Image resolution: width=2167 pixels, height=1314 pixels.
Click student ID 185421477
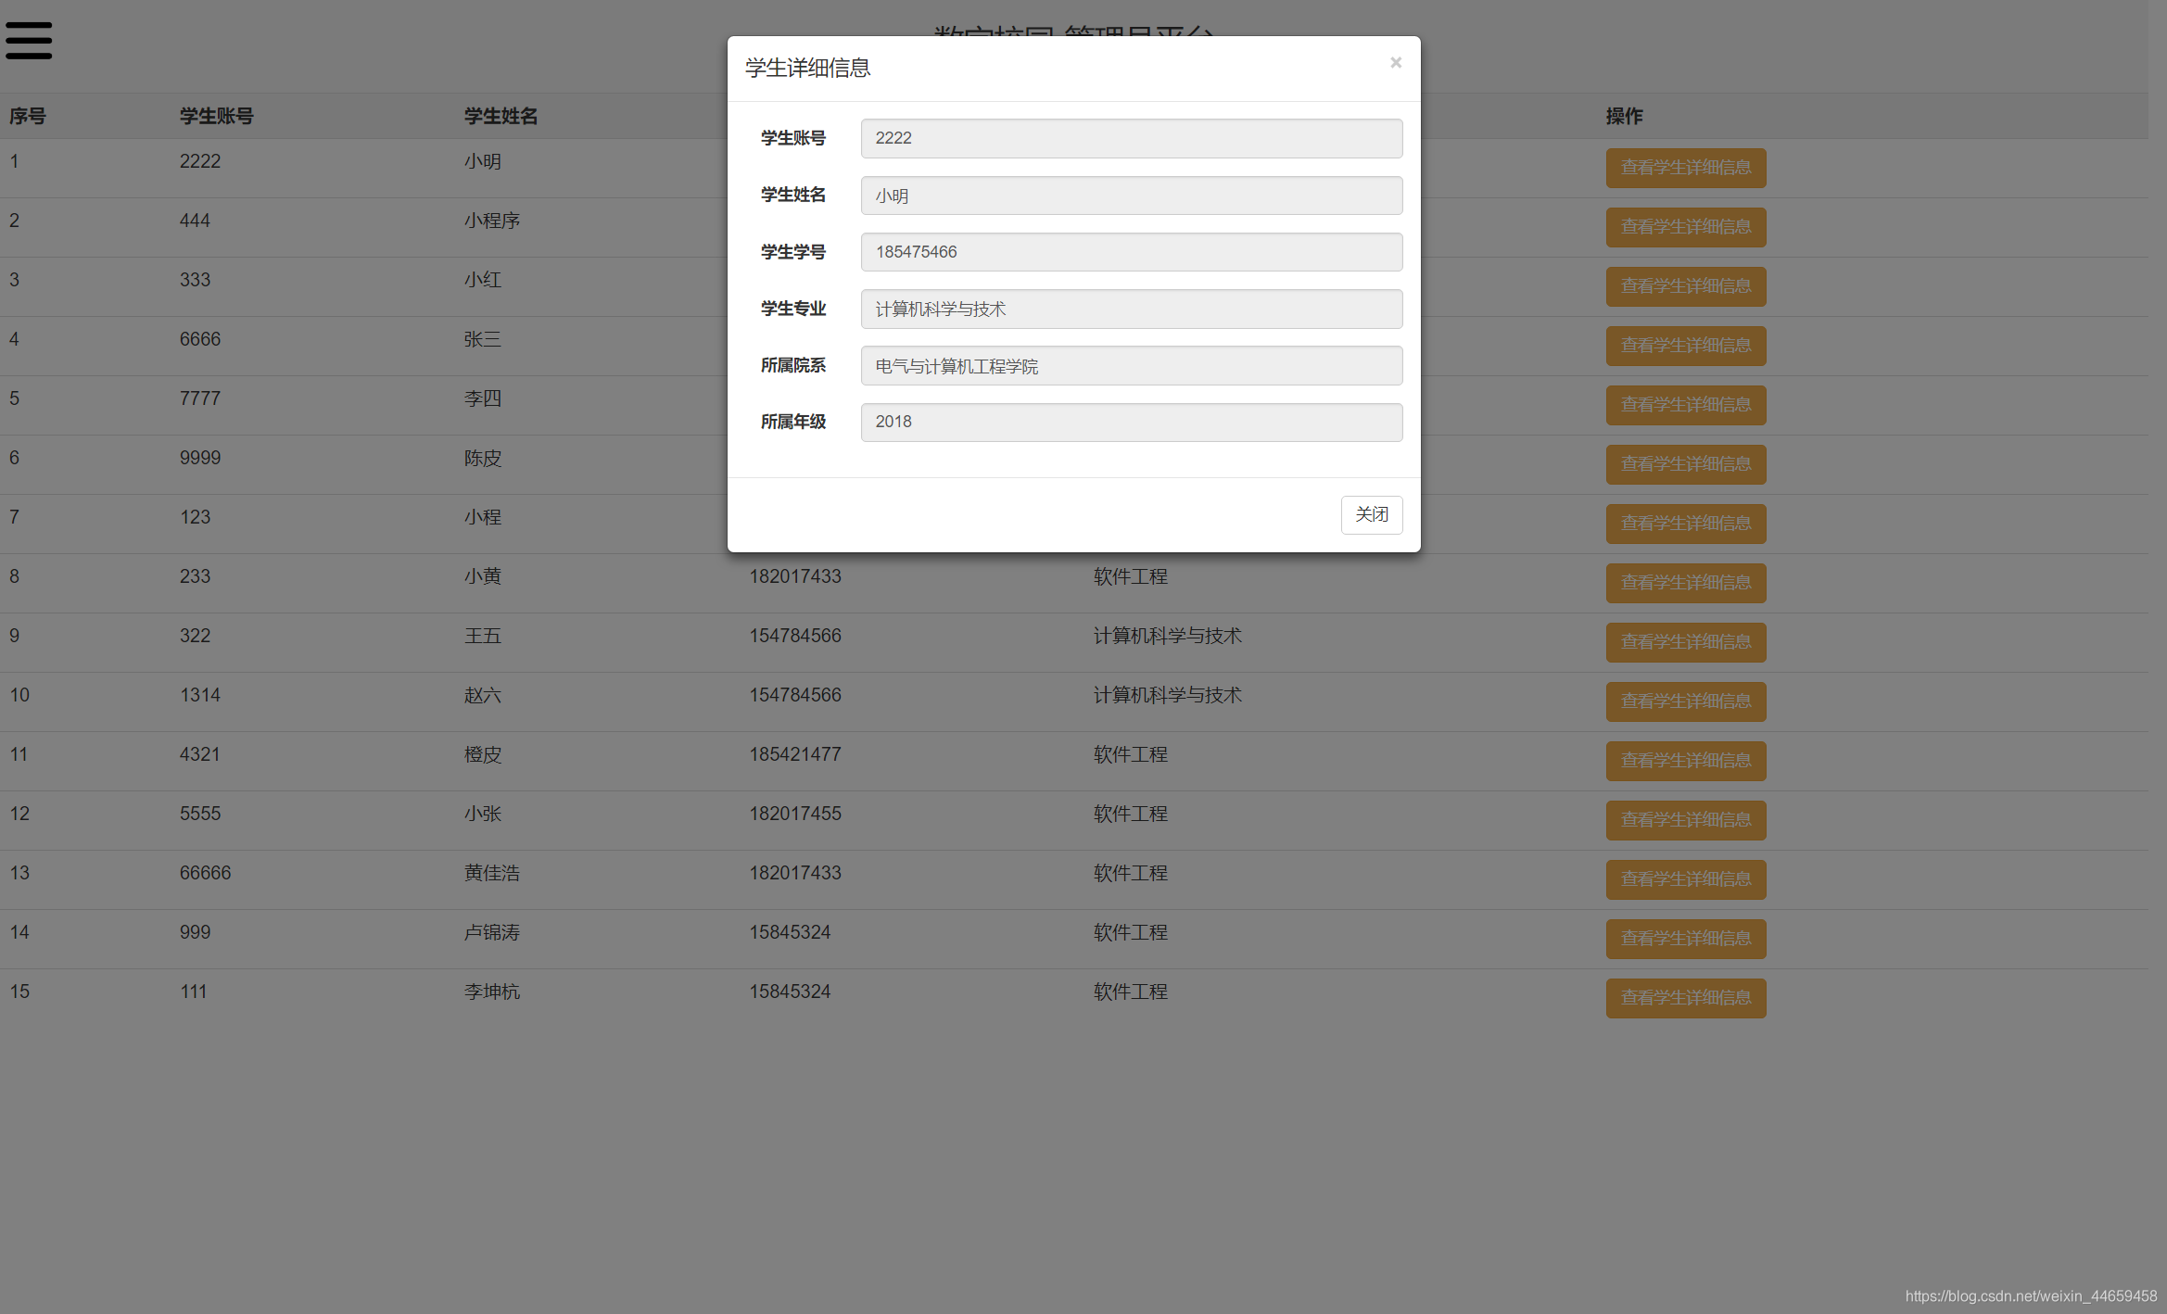point(795,754)
